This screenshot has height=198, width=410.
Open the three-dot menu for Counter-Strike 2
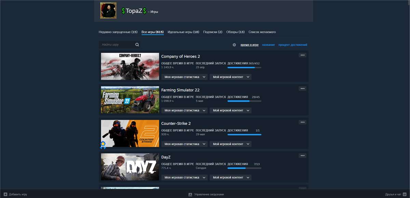tap(302, 122)
